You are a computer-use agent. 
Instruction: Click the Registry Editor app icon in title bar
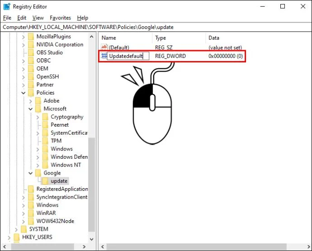(7, 6)
